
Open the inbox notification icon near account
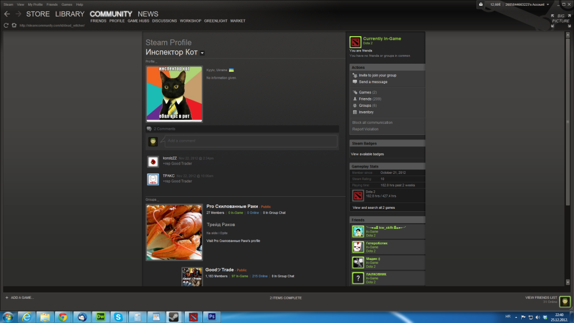click(480, 5)
